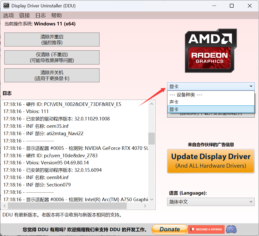This screenshot has width=259, height=236.
Task: Click the 日志 heading above the log box
Action: (x=7, y=93)
